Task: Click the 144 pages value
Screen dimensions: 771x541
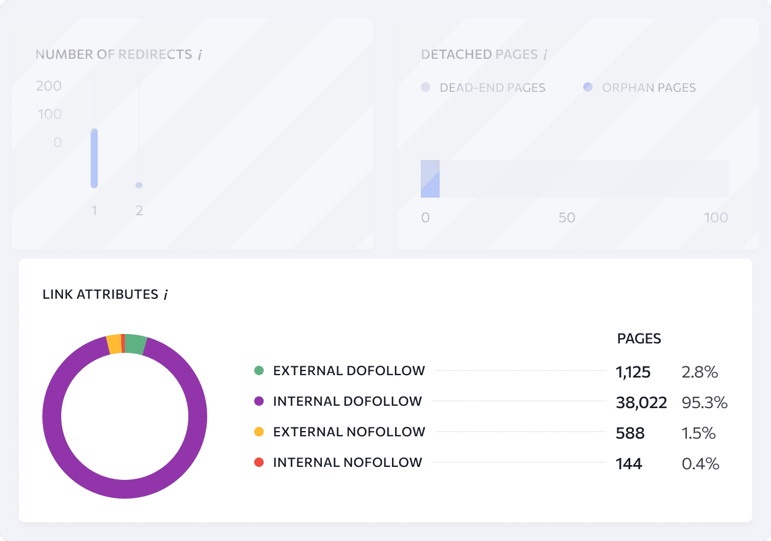Action: 629,464
